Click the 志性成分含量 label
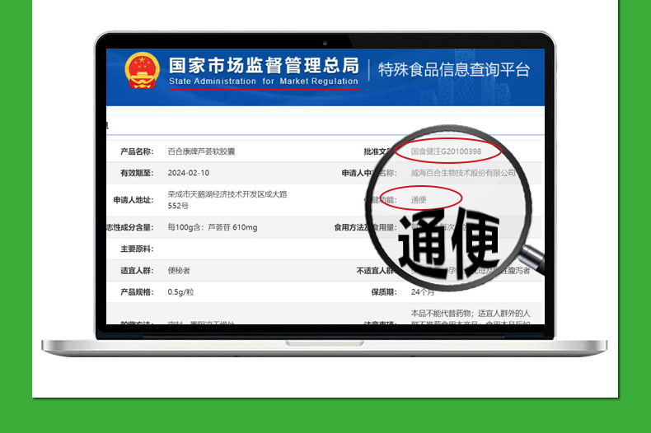 pos(130,227)
